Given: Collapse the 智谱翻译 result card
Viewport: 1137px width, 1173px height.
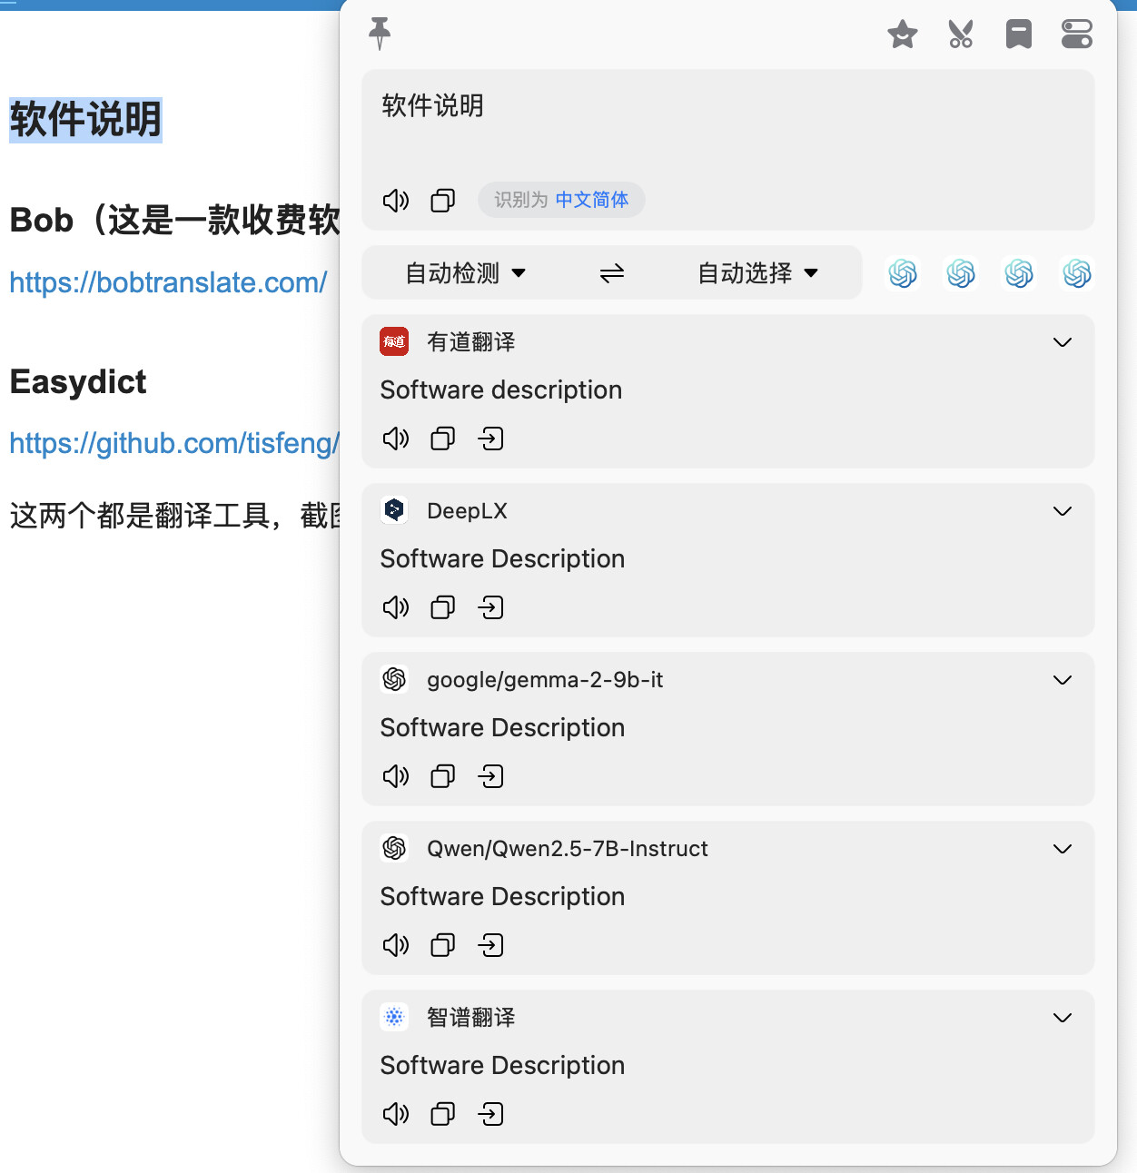Looking at the screenshot, I should pos(1063,1017).
